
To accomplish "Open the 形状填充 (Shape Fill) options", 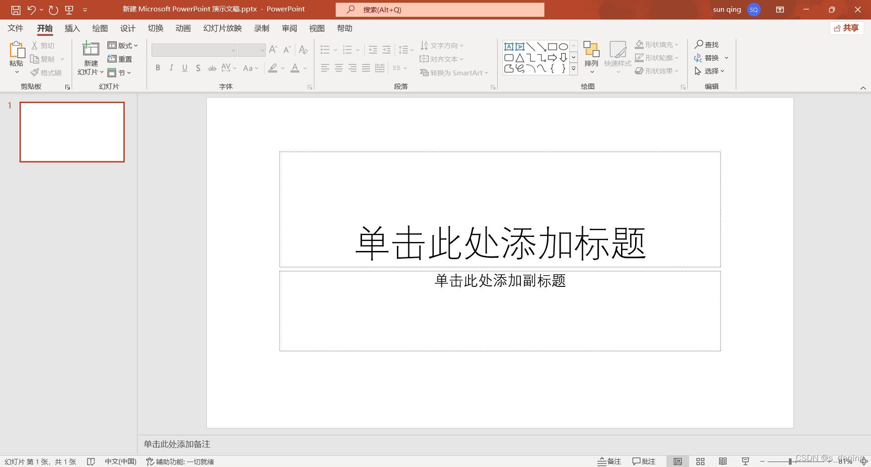I will (x=656, y=44).
